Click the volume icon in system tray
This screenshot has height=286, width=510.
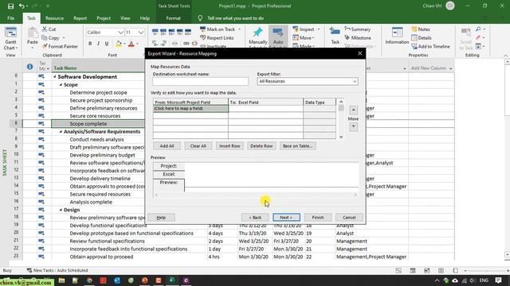coord(472,280)
